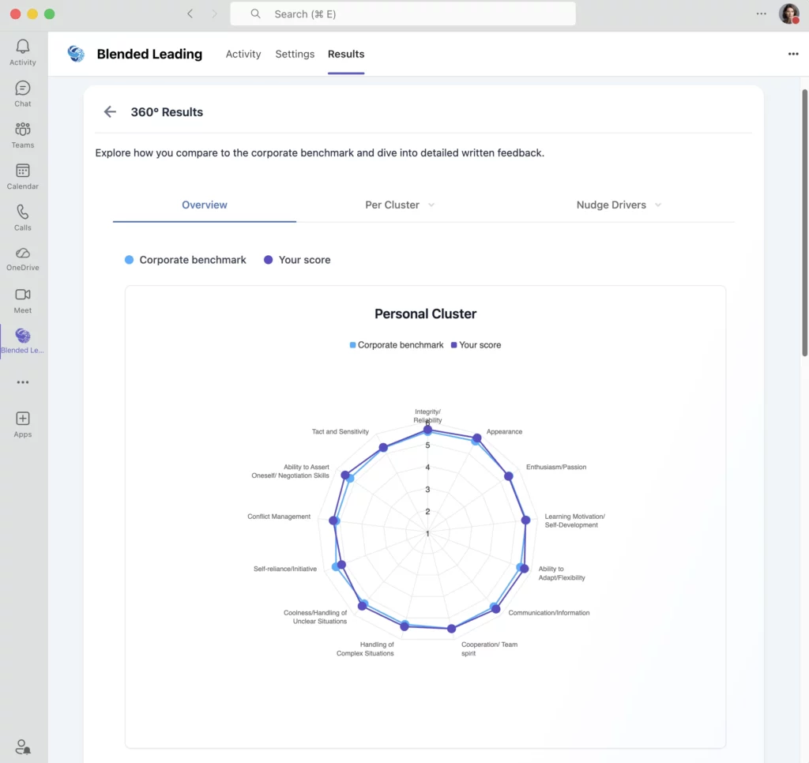Click the back arrow beside 360° Results
The image size is (809, 763).
110,112
